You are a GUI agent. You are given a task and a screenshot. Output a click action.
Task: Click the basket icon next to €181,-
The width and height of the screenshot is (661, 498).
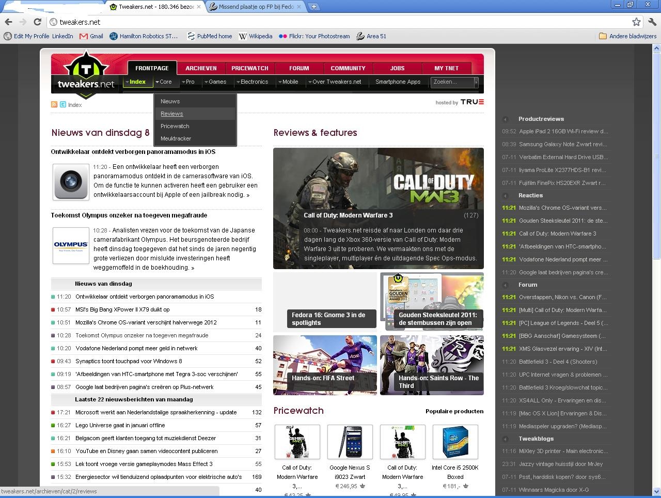click(465, 486)
